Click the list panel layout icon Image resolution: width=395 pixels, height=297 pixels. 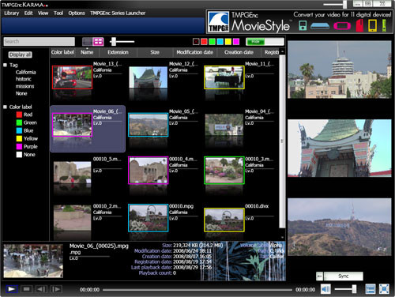[371, 289]
